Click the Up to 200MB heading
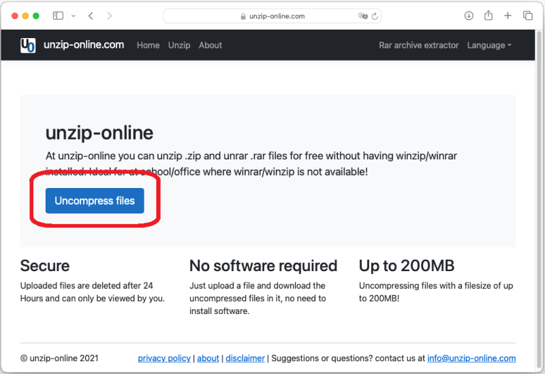Screen dimensions: 545x374 [407, 266]
